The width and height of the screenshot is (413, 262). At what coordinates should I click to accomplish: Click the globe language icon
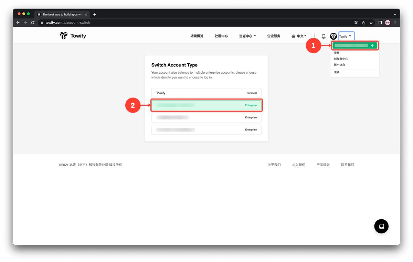point(294,36)
